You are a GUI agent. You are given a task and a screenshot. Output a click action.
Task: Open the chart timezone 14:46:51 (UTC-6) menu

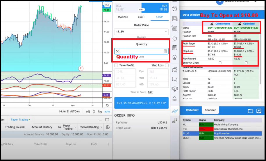click(x=69, y=112)
